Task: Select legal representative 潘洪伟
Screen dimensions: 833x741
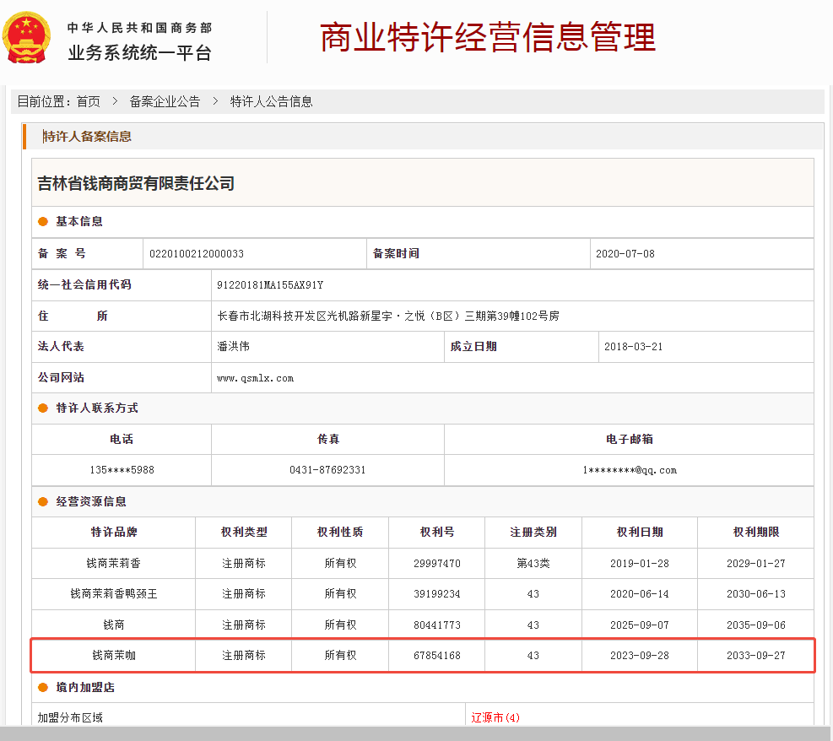Action: pos(233,346)
